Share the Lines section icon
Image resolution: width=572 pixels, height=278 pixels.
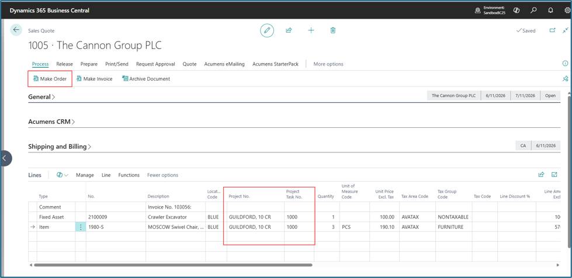click(542, 175)
